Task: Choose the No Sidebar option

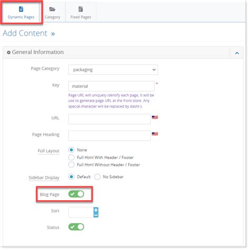Action: point(97,177)
